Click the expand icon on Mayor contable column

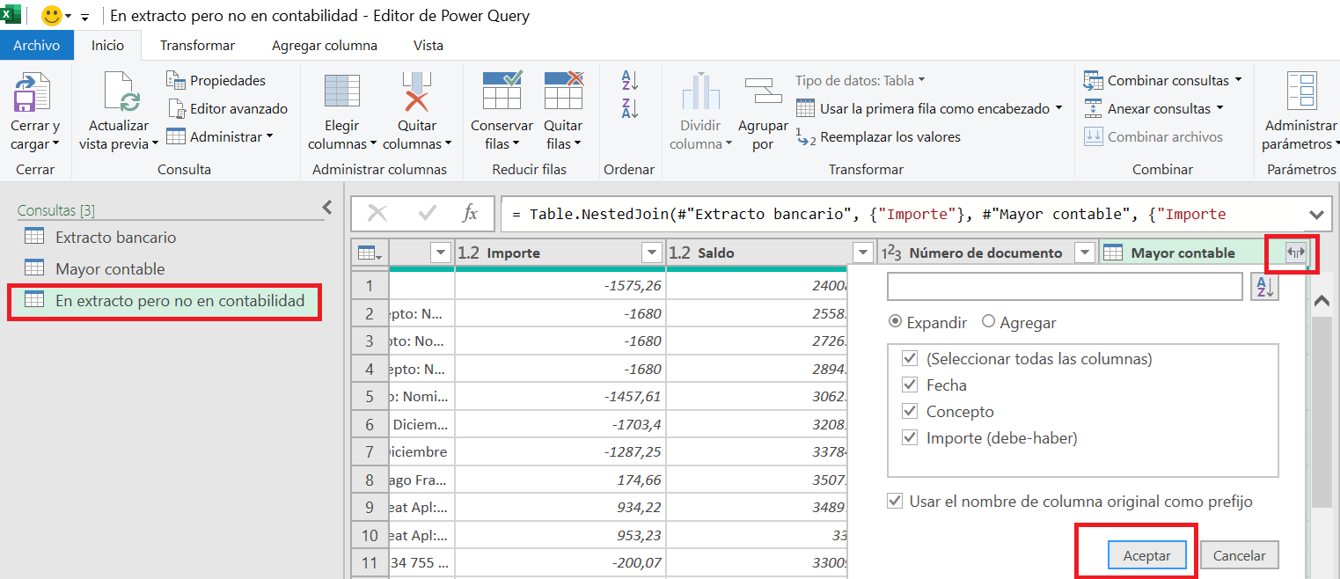pyautogui.click(x=1296, y=253)
